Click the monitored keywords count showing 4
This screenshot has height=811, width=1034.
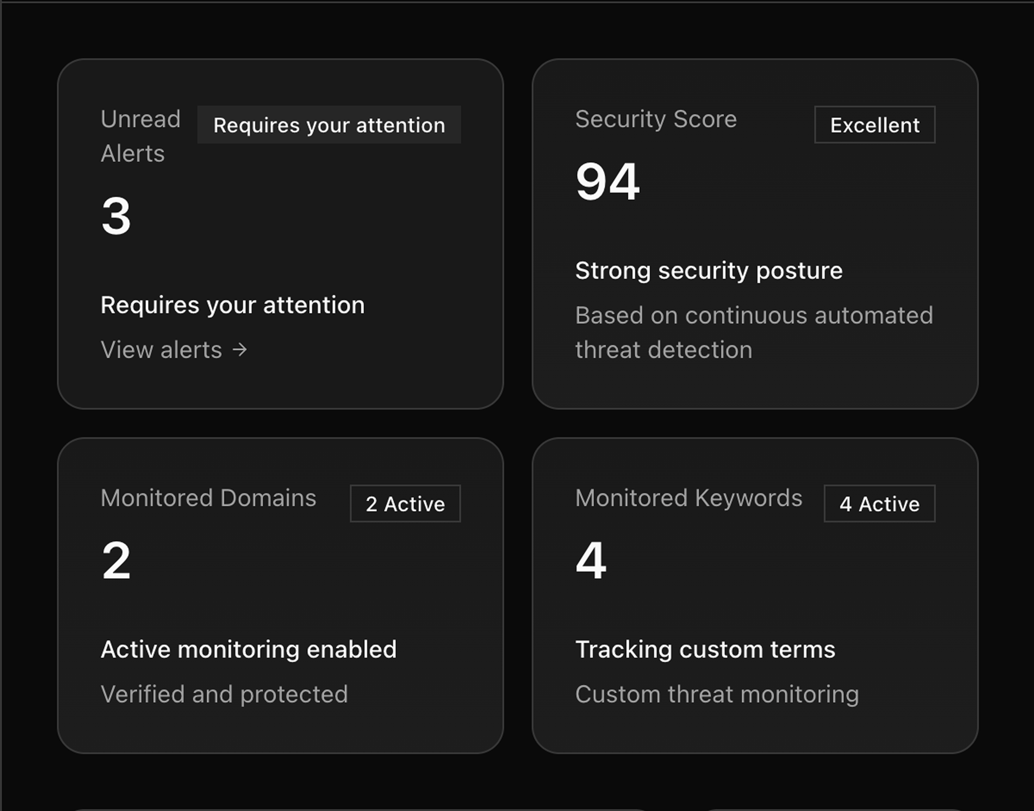click(x=590, y=560)
